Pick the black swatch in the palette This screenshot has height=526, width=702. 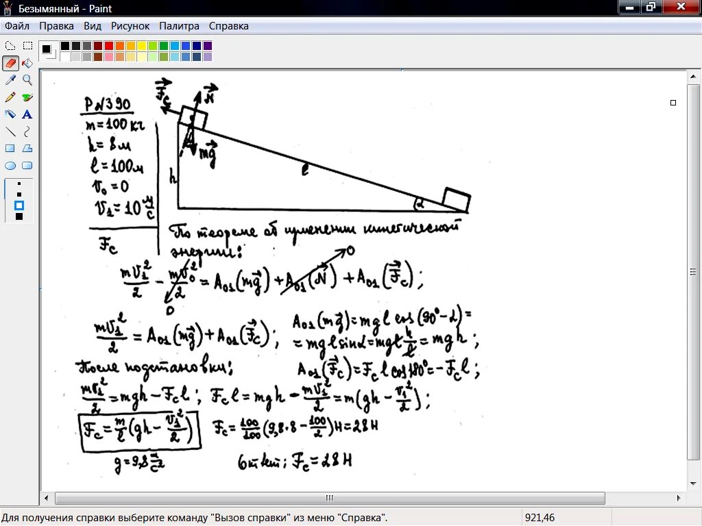click(x=65, y=46)
